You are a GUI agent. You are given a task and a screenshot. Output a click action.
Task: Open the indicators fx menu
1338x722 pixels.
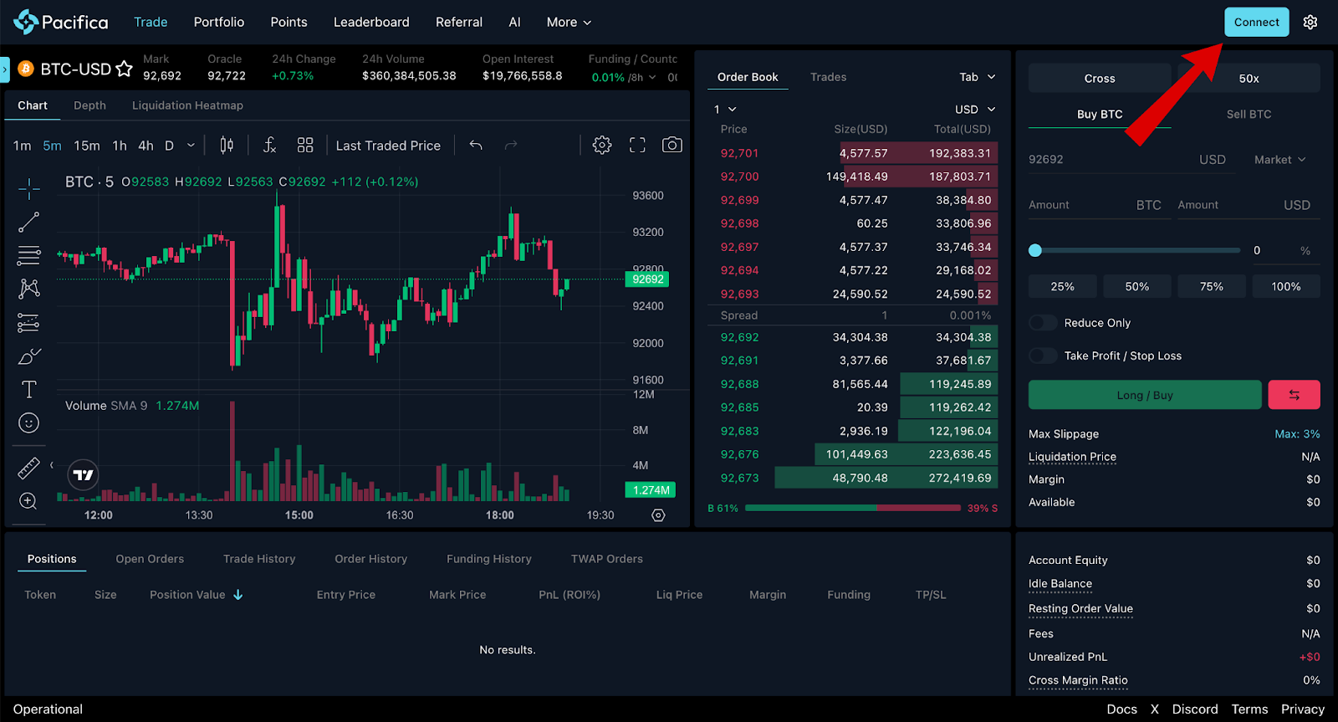coord(269,146)
